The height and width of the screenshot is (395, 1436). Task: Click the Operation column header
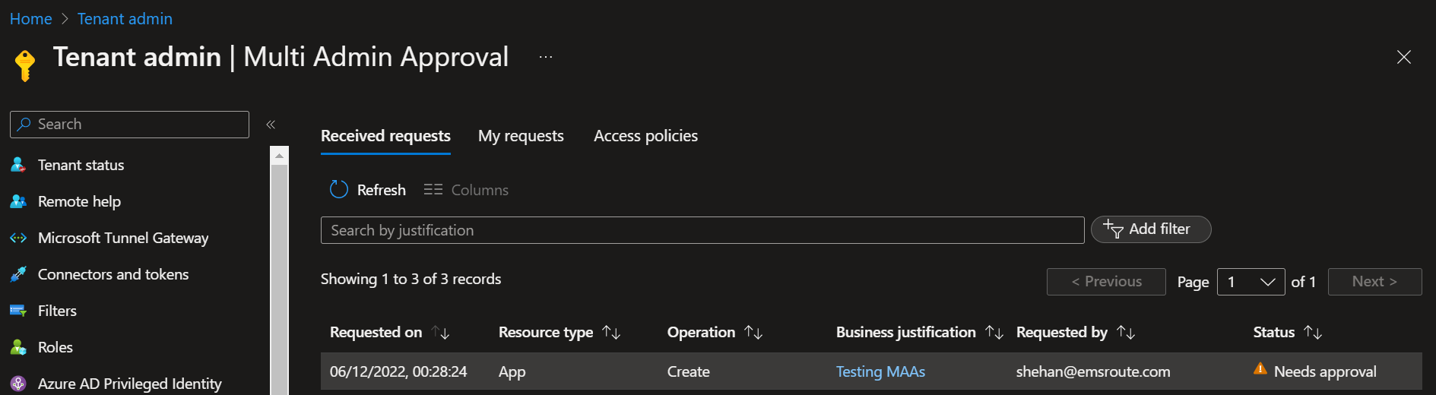pyautogui.click(x=701, y=332)
